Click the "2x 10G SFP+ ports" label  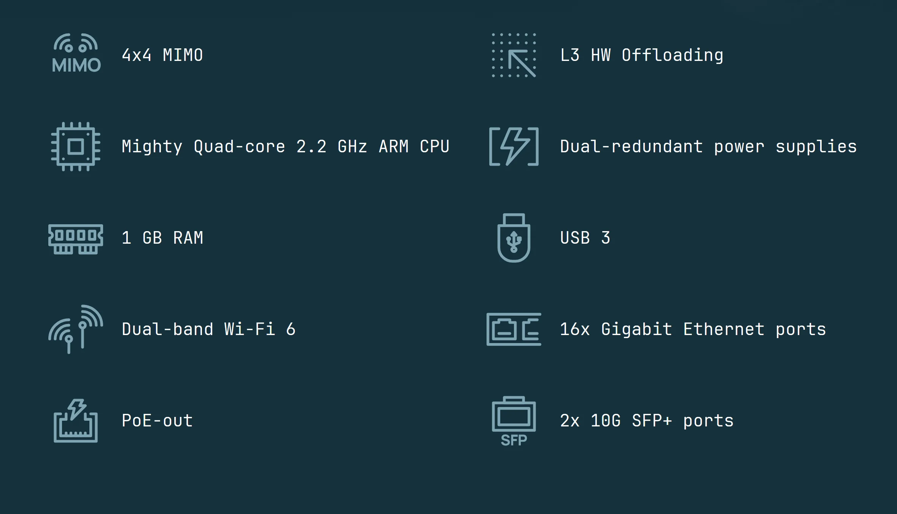tap(647, 421)
